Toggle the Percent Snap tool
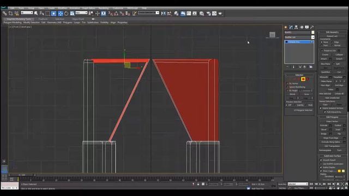This screenshot has height=196, width=349. (122, 14)
